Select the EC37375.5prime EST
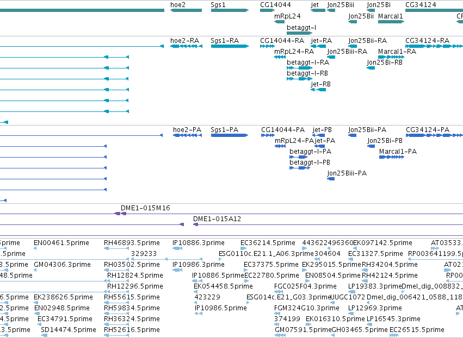The height and width of the screenshot is (338, 463). click(246, 270)
